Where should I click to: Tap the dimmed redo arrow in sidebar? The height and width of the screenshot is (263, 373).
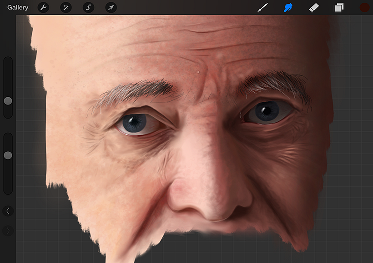coord(8,231)
